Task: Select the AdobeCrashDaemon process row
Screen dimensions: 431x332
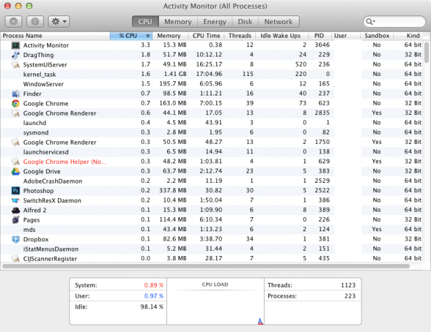Action: (x=211, y=181)
